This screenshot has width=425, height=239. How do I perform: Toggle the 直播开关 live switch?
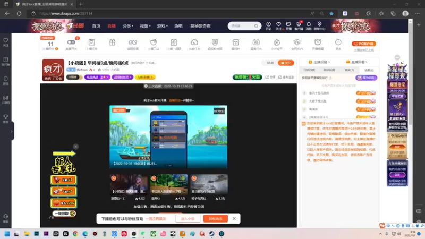[71, 42]
